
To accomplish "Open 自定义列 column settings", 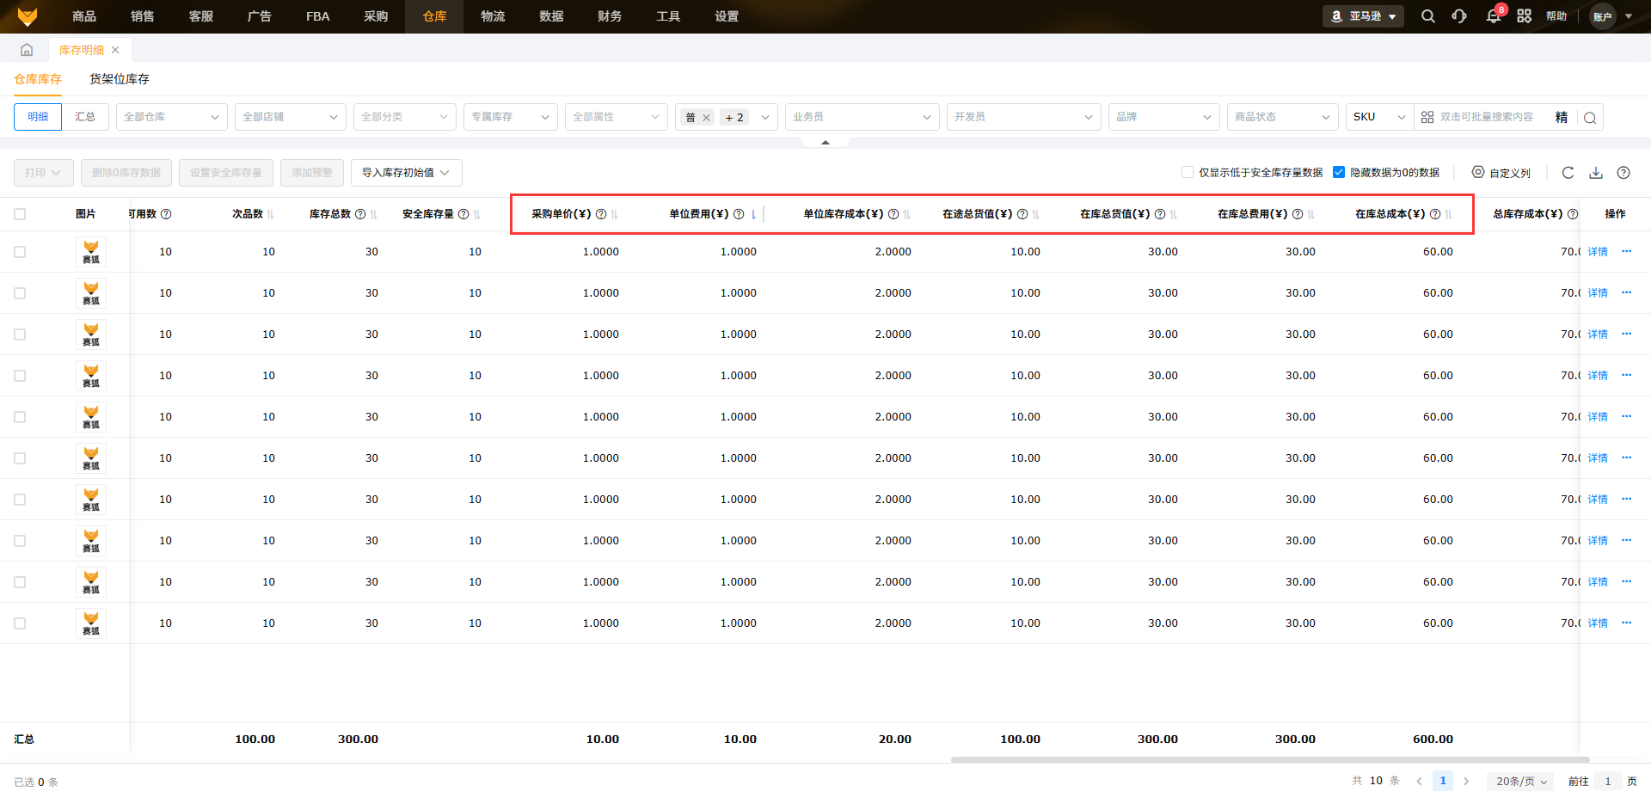I will 1501,173.
